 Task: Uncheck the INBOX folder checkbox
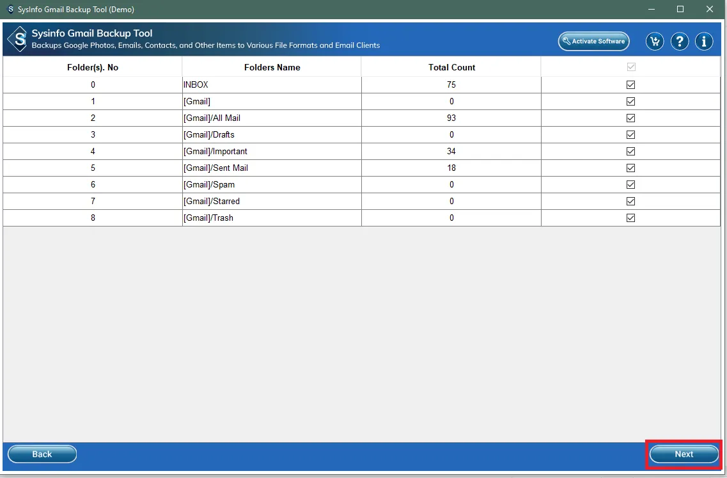[x=630, y=84]
